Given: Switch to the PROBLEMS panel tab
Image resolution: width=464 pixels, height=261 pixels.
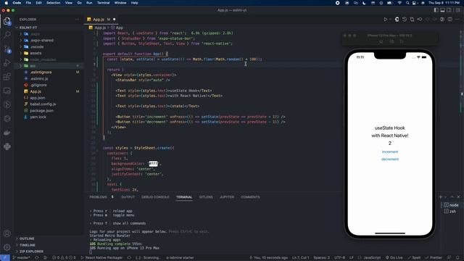Looking at the screenshot, I should click(99, 196).
